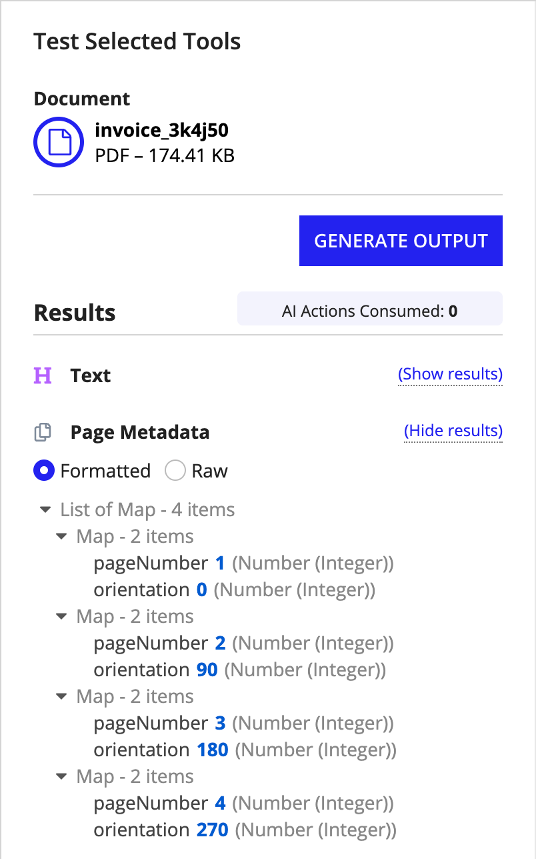Select the Formatted radio button
536x859 pixels.
[x=44, y=471]
